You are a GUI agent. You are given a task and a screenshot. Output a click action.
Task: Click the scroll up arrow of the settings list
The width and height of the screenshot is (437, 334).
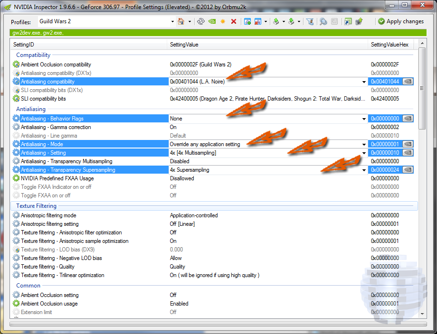coord(422,44)
